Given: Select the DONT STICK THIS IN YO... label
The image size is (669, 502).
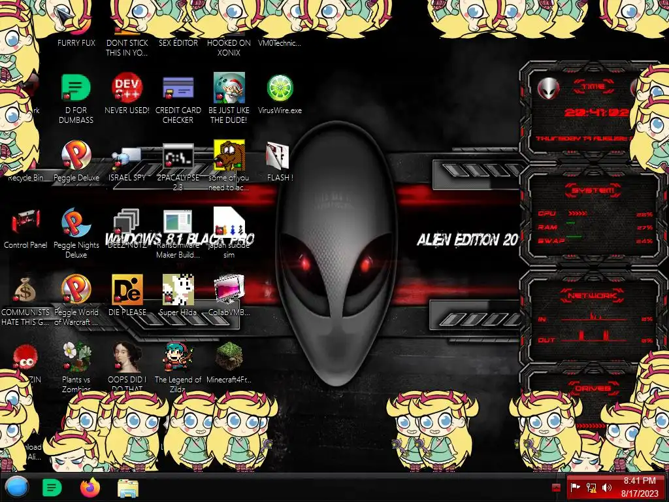Looking at the screenshot, I should pos(127,48).
